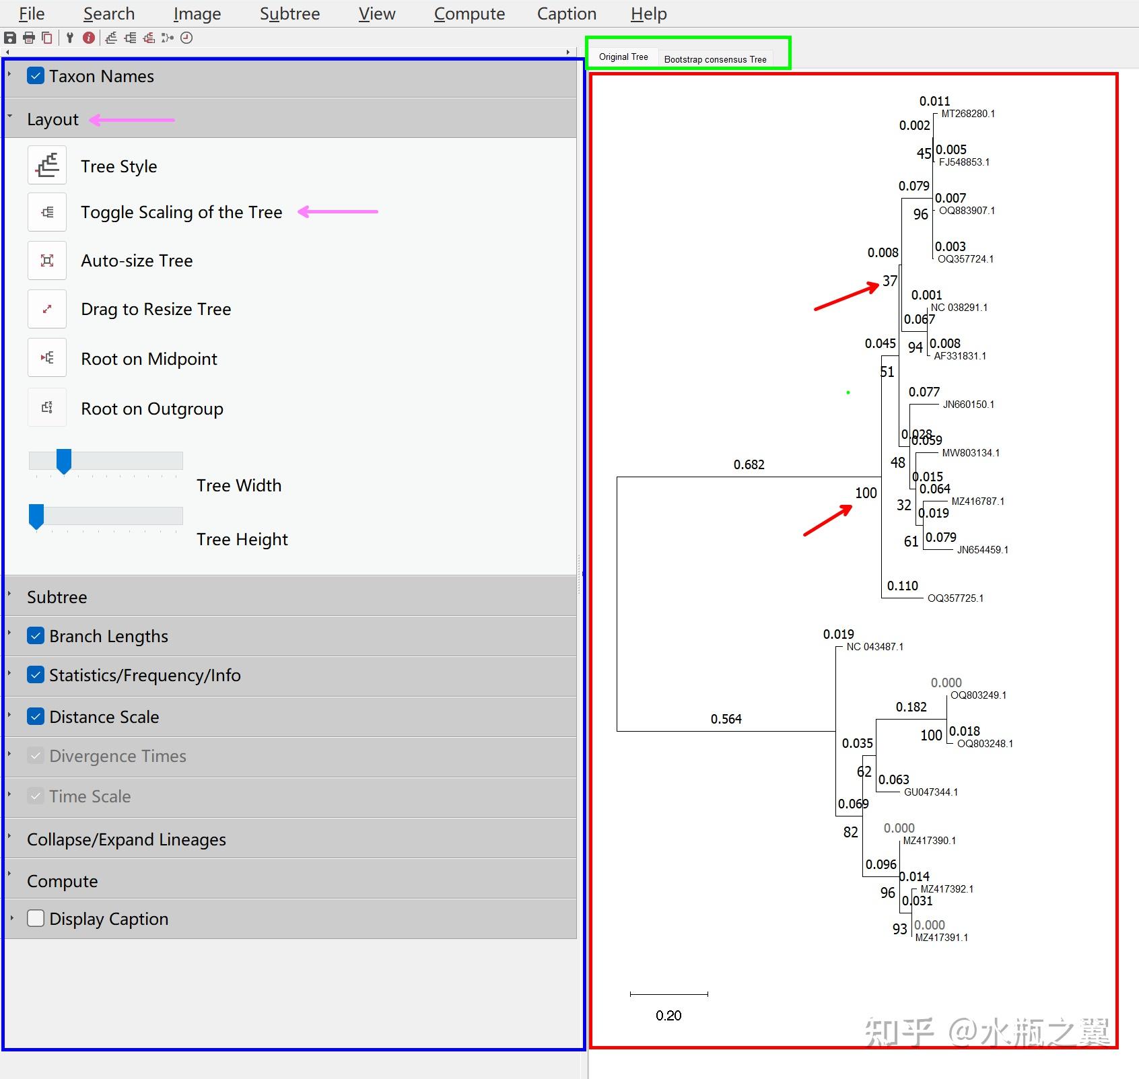Click the Auto-size Tree icon

pyautogui.click(x=47, y=260)
